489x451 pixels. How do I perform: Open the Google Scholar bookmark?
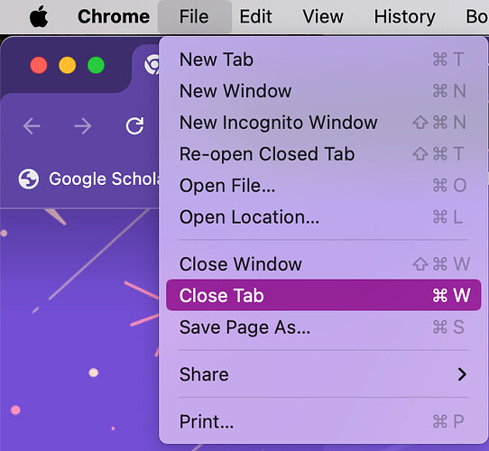(x=89, y=179)
